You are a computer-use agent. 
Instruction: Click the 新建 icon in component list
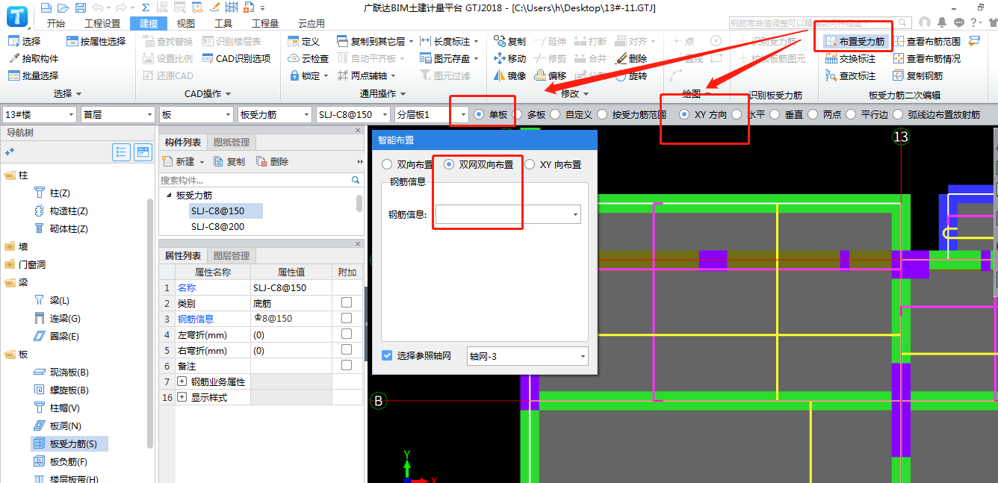point(167,161)
